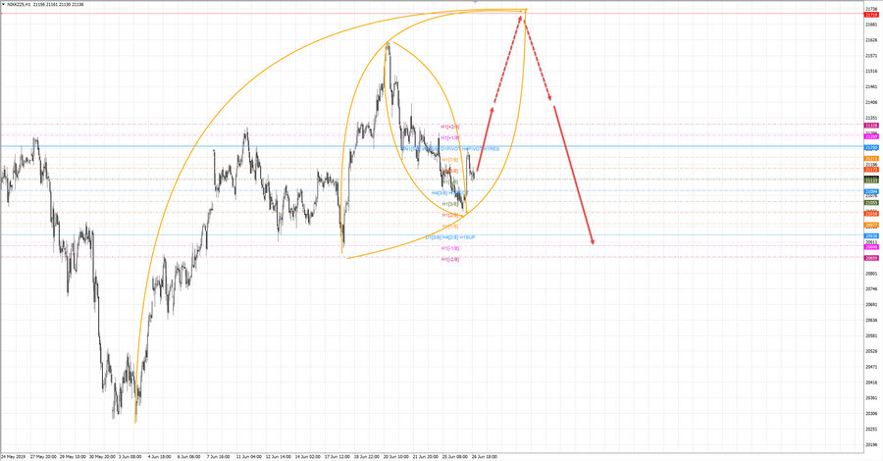This screenshot has width=883, height=461.
Task: Click the 20581 price axis value
Action: point(871,335)
